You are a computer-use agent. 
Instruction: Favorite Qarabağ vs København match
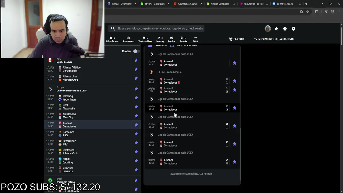click(136, 98)
